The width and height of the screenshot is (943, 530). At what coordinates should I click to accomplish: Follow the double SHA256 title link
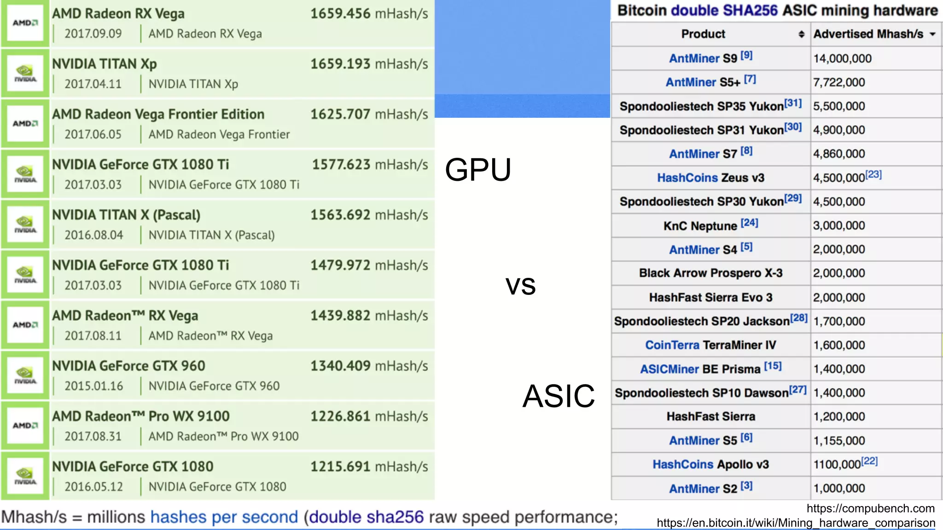pos(724,11)
